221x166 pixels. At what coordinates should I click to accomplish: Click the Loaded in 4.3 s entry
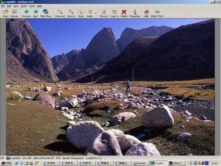(94, 158)
